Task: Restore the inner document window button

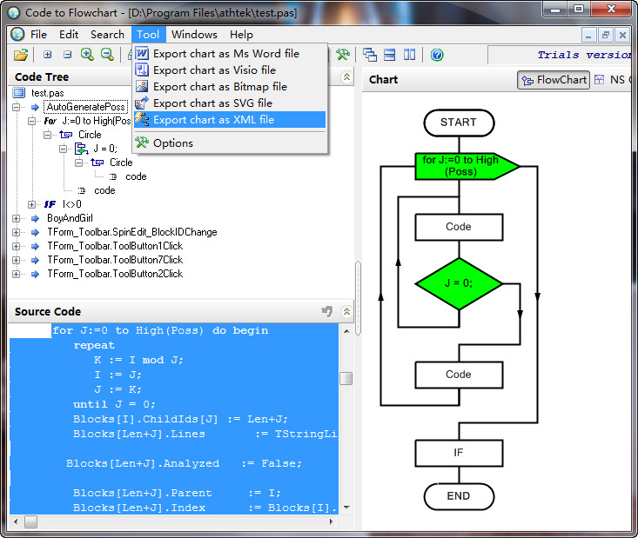Action: [x=605, y=36]
